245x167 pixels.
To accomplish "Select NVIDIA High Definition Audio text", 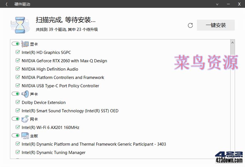I will tap(50, 69).
